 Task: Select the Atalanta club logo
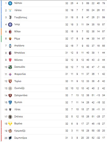coord(10,46)
